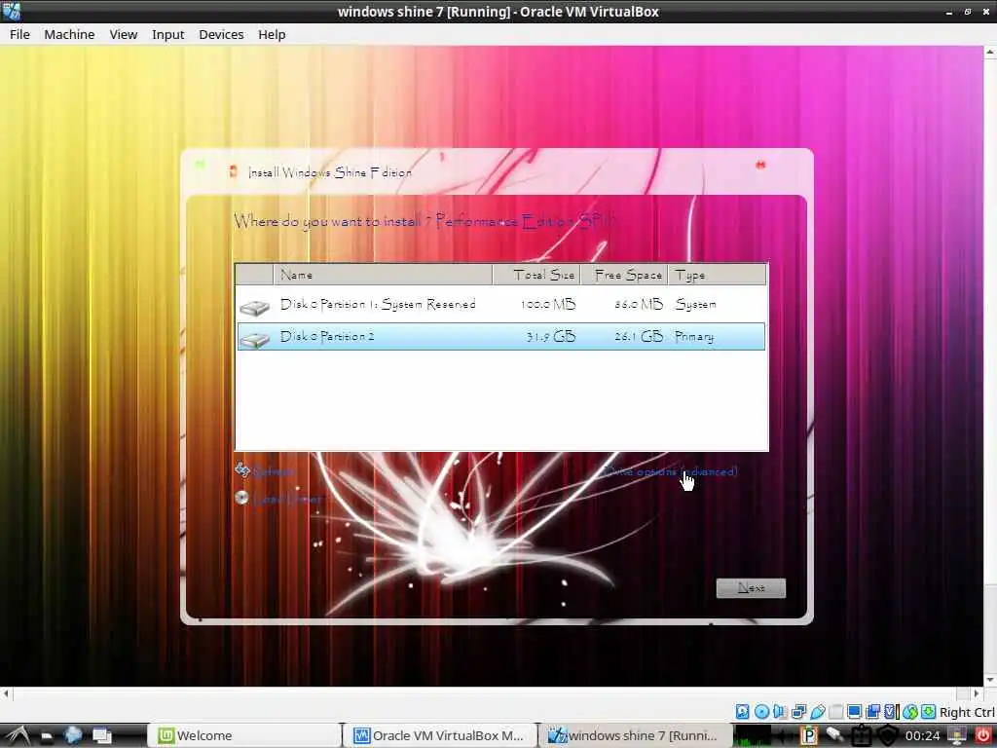
Task: Click the Name column header
Action: click(383, 275)
